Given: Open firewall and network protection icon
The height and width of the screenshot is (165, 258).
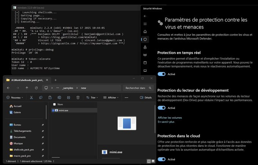Looking at the screenshot, I should click(145, 55).
